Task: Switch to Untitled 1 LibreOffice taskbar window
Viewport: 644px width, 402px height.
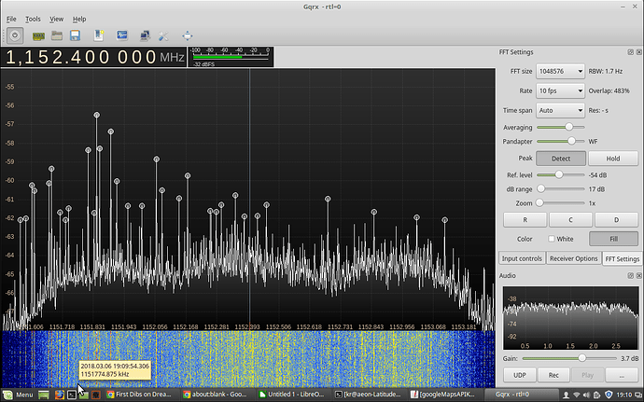Action: coord(291,395)
